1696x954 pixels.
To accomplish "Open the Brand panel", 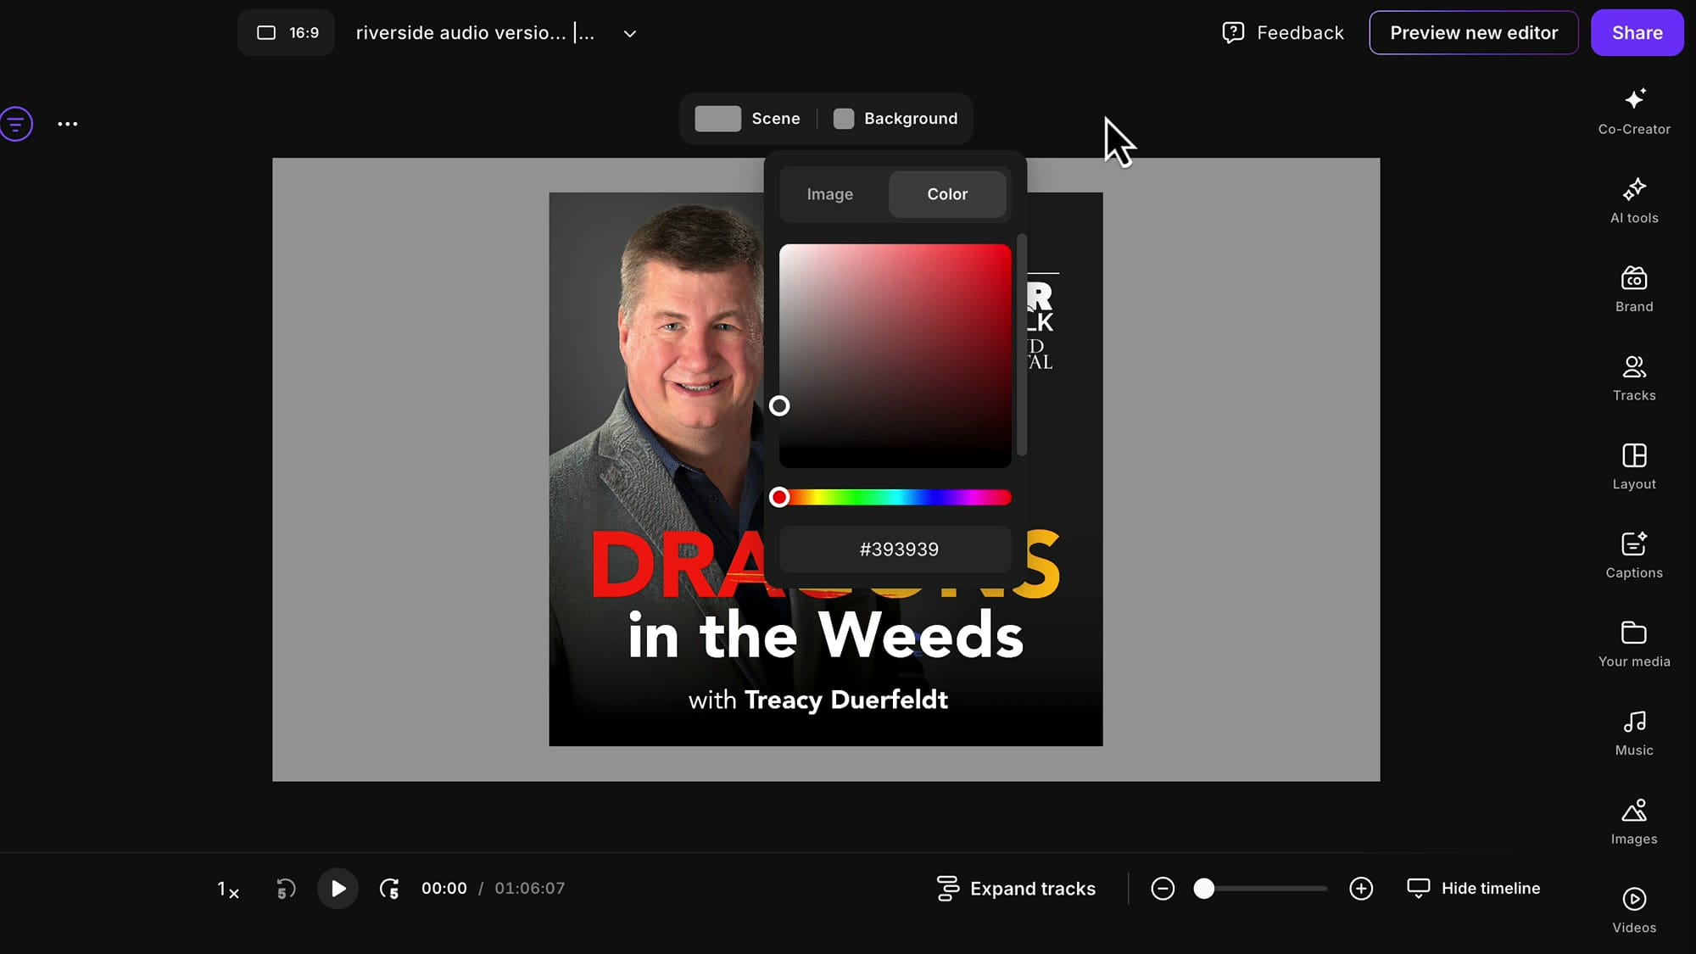I will (x=1633, y=289).
